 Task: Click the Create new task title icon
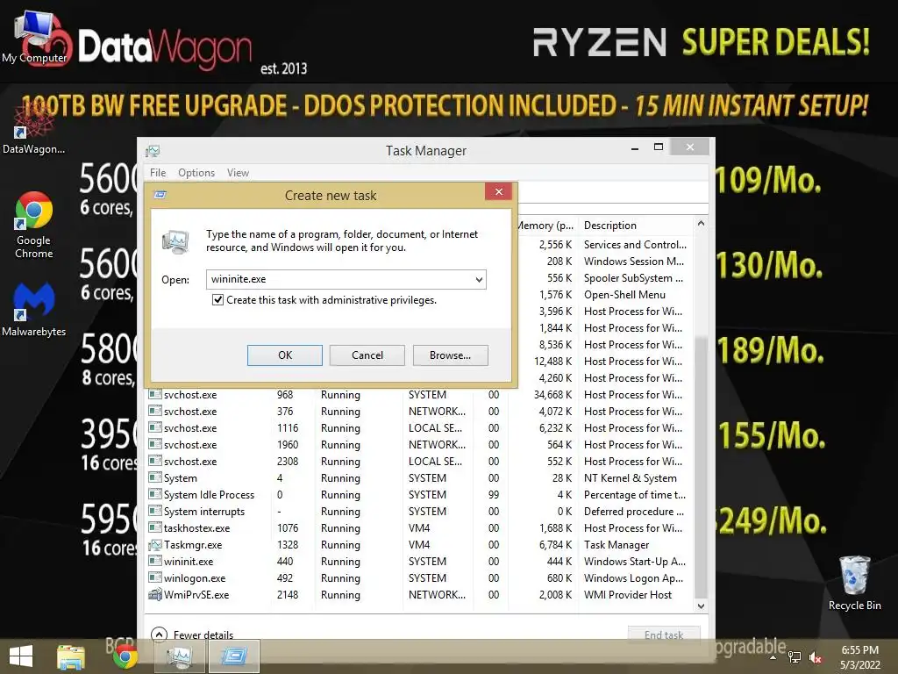(x=160, y=196)
